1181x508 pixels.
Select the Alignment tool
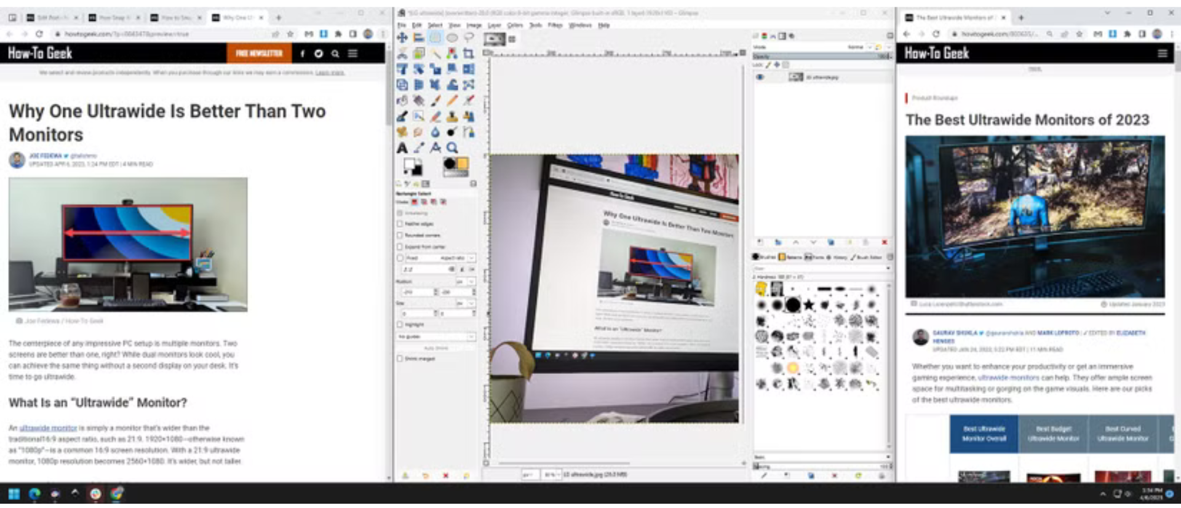[x=418, y=38]
